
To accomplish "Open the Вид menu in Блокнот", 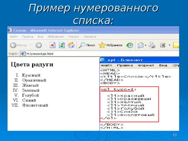I will point(163,66).
